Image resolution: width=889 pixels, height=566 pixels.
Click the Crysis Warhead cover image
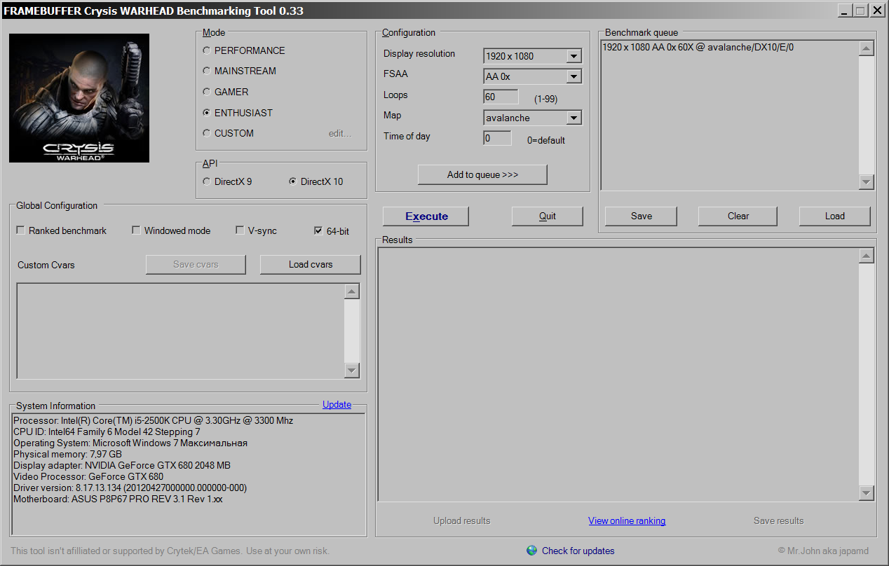[79, 98]
